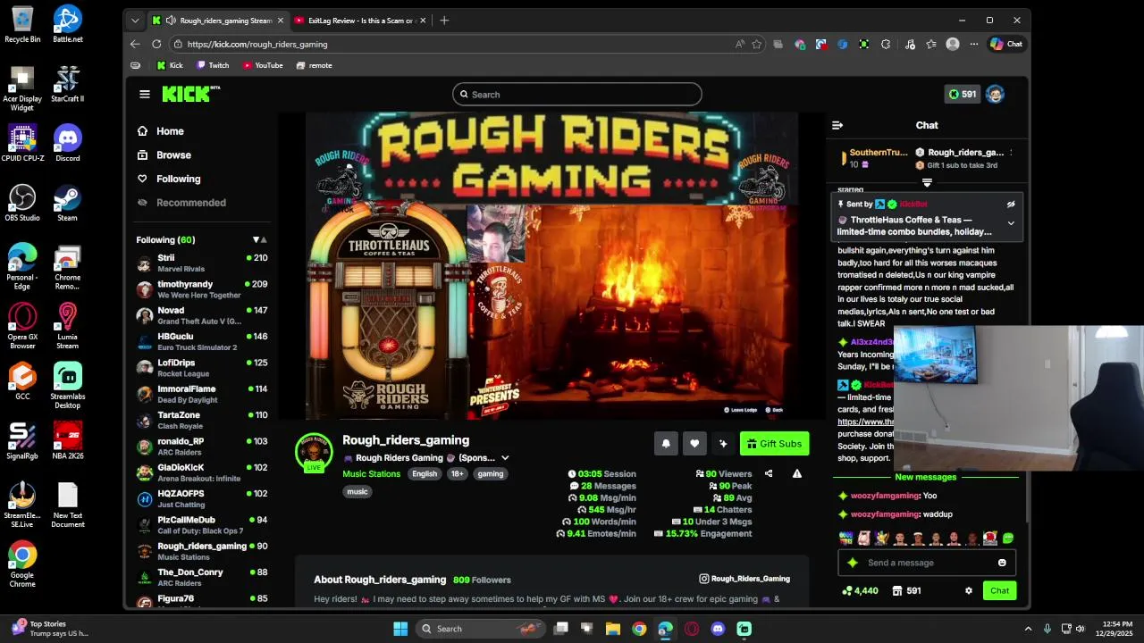Click the green Gift Subs button
The height and width of the screenshot is (643, 1144).
pos(774,444)
